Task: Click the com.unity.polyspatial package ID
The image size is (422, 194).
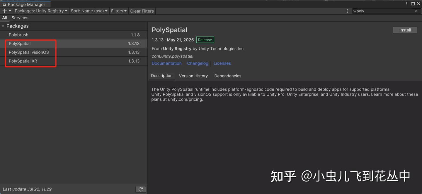Action: [173, 56]
